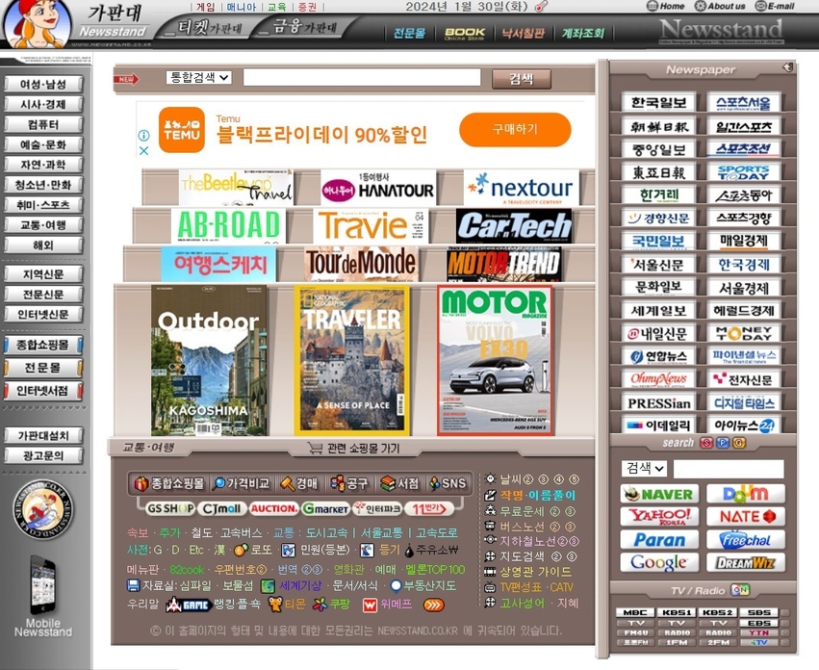Open the Gmarket shopping mall logo
819x670 pixels.
[x=325, y=508]
